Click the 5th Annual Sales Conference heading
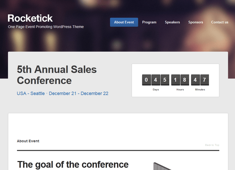This screenshot has width=235, height=170. pyautogui.click(x=57, y=75)
